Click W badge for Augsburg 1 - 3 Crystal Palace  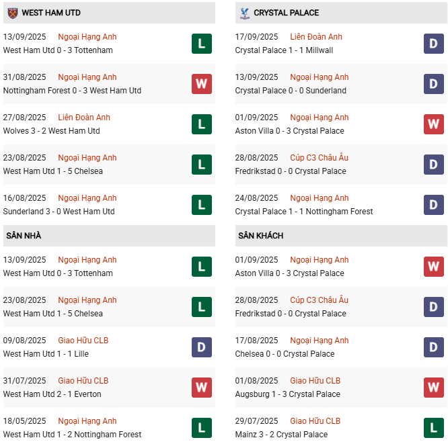433,388
